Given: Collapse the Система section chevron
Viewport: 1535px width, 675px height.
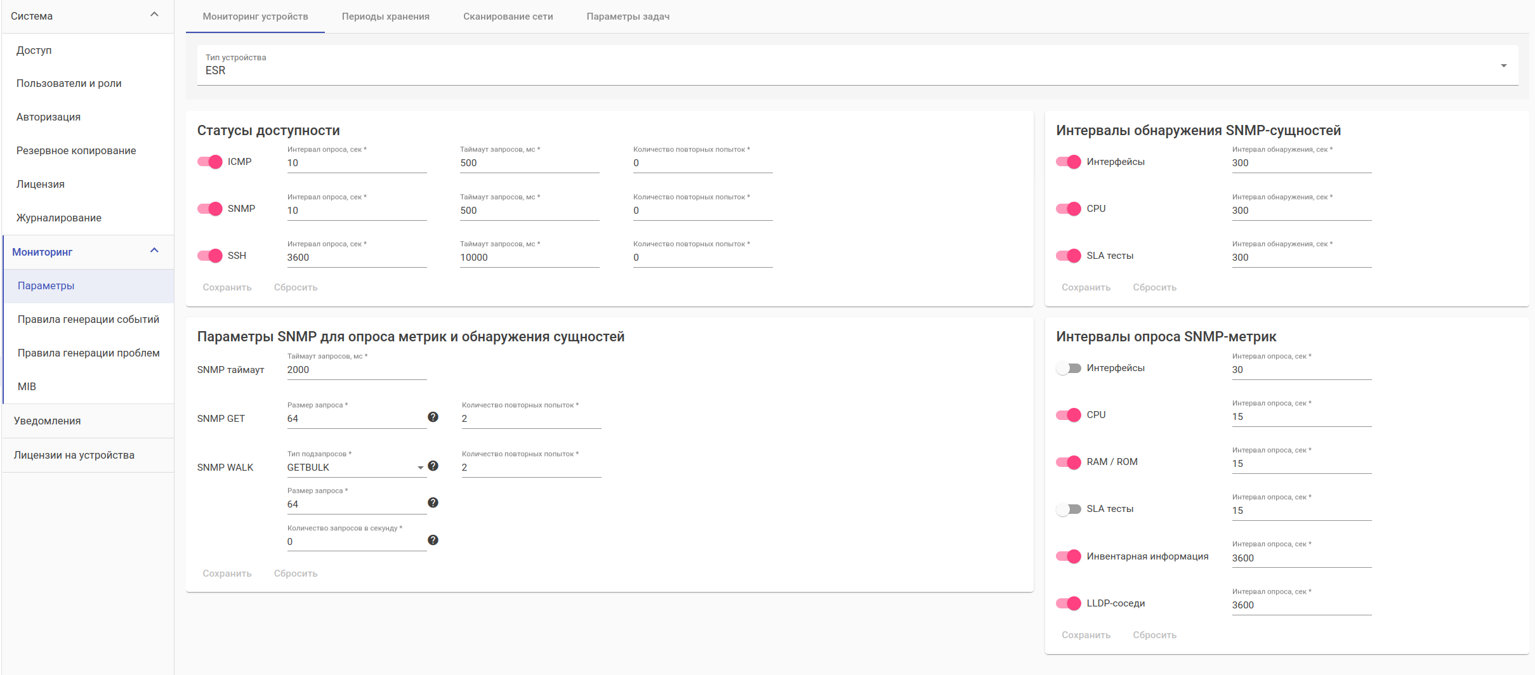Looking at the screenshot, I should (x=154, y=15).
